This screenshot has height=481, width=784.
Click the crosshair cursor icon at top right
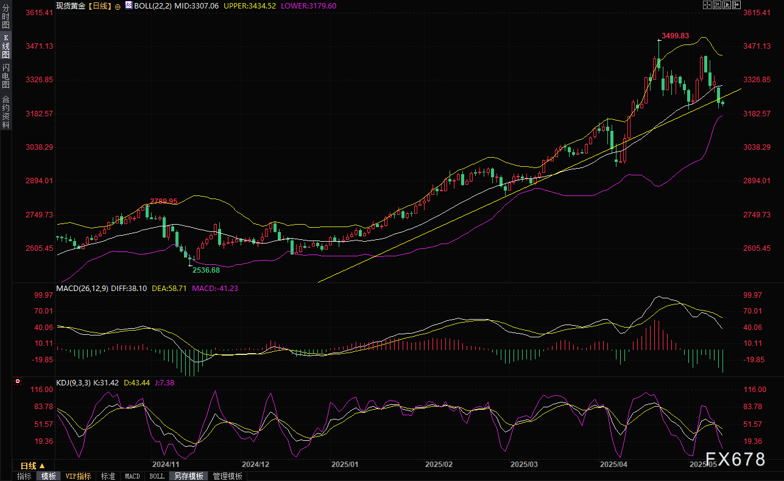coord(707,5)
